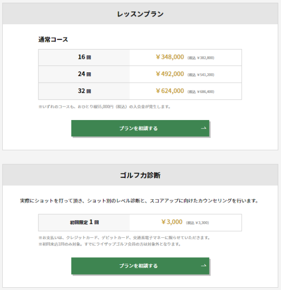Click the プランを相談する button under ゴルフ力診断

click(140, 266)
